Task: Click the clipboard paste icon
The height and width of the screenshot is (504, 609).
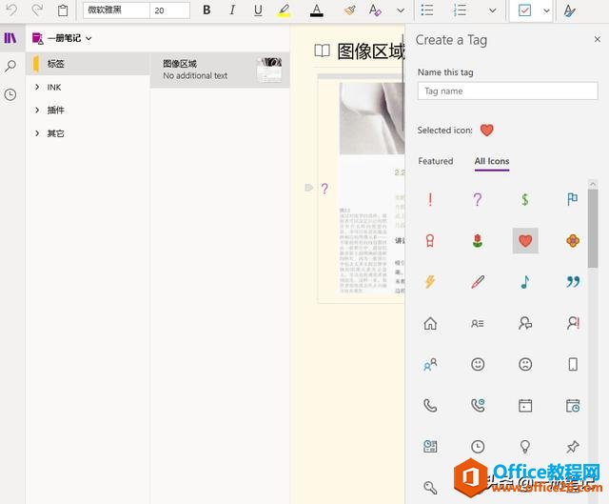Action: coord(63,10)
